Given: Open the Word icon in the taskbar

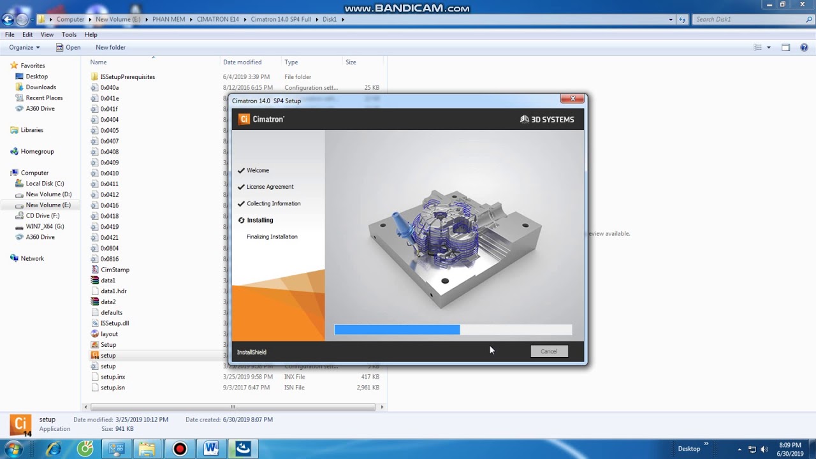Looking at the screenshot, I should (211, 449).
